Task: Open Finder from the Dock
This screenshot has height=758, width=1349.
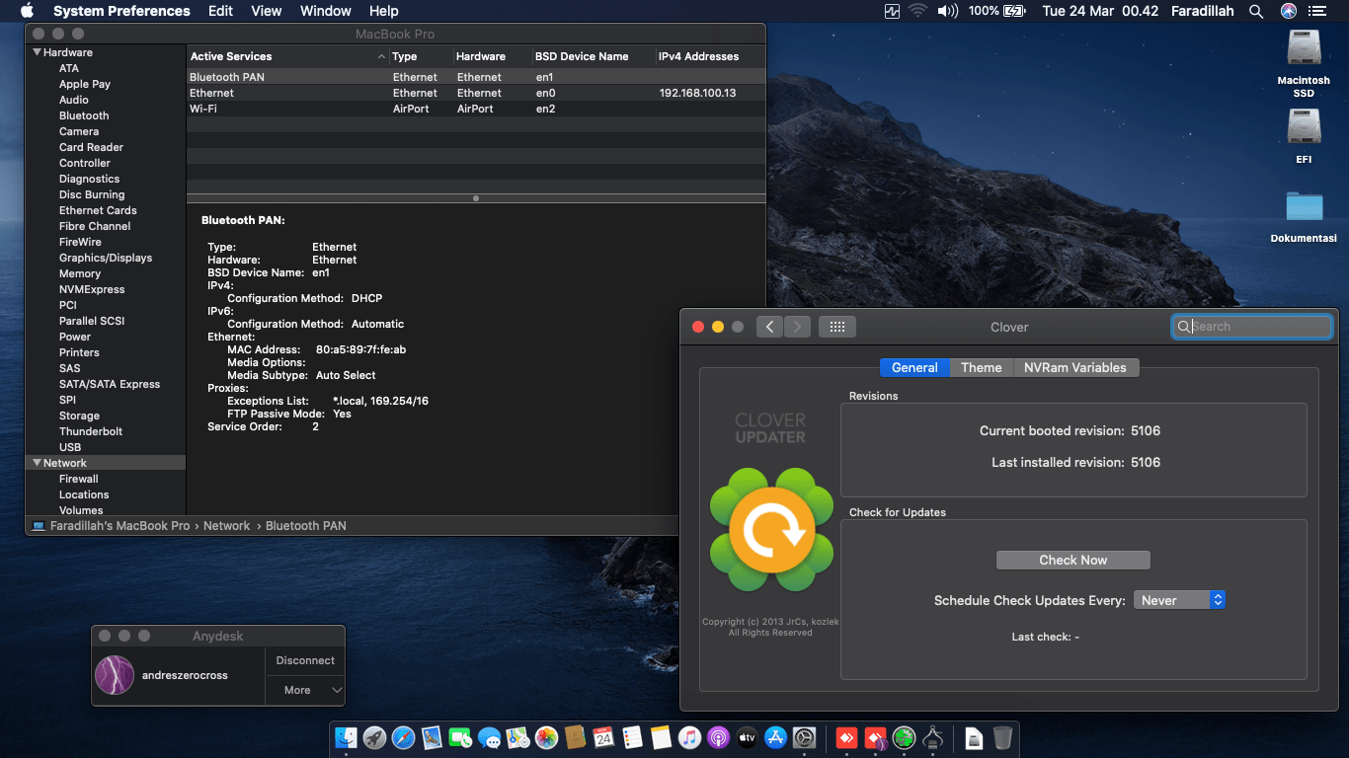Action: click(346, 737)
